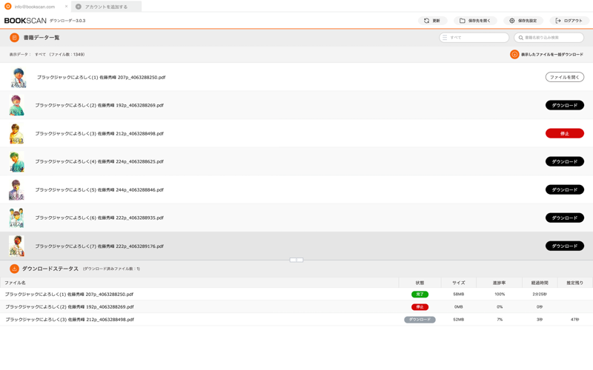Open 保存先設定 gear settings
593x370 pixels.
point(523,21)
